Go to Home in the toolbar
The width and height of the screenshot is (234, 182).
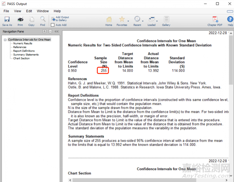pyautogui.click(x=109, y=20)
